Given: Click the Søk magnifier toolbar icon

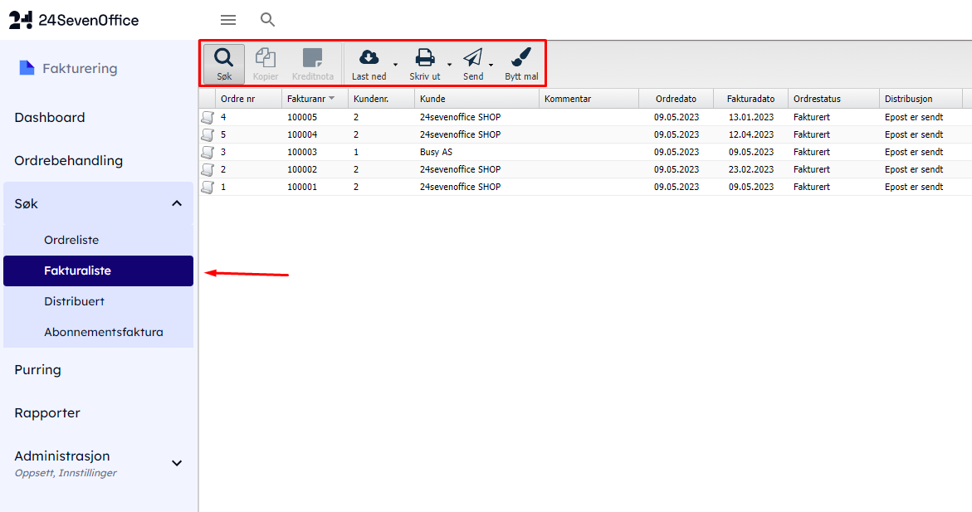Looking at the screenshot, I should [x=223, y=58].
